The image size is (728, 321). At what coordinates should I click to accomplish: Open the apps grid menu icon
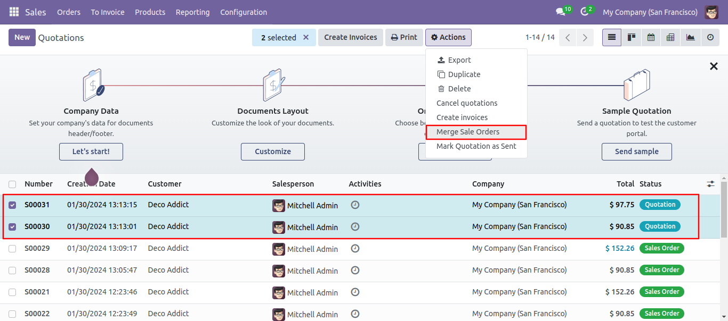[14, 12]
